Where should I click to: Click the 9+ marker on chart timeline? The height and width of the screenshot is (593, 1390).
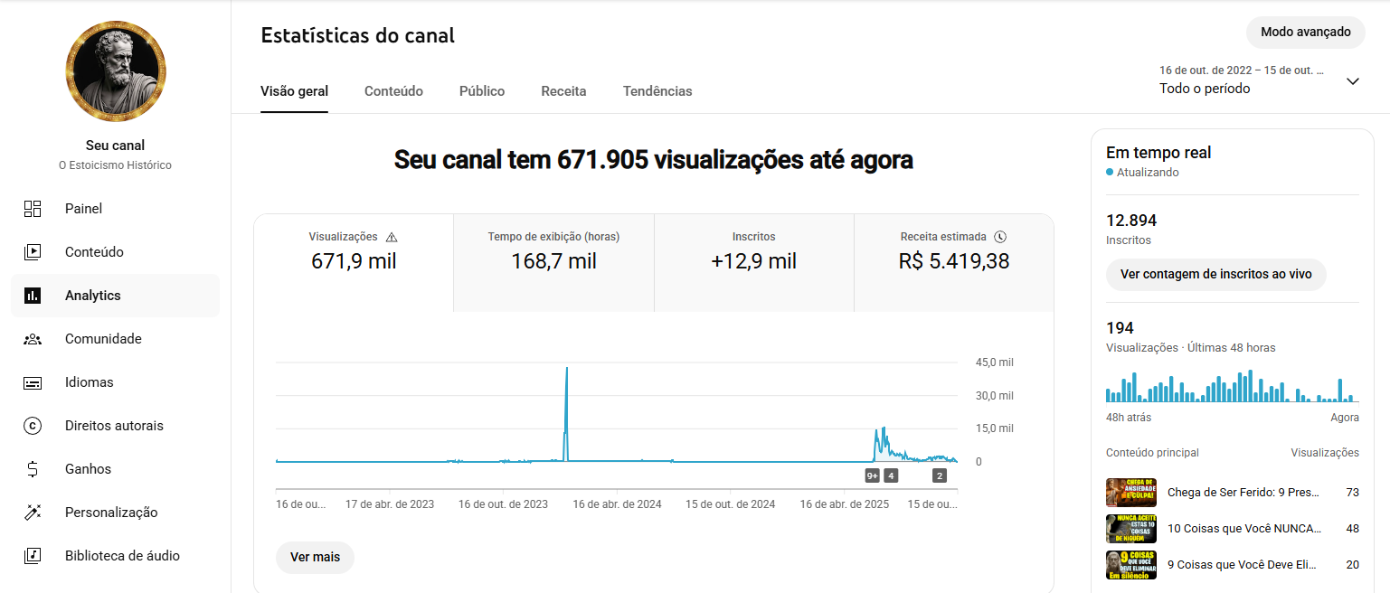click(x=873, y=475)
